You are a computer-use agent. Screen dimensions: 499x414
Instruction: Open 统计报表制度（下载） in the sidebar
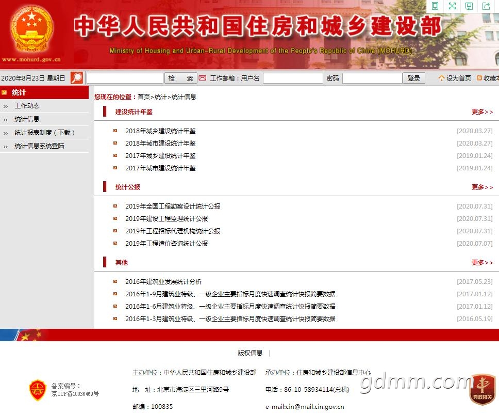[x=44, y=133]
